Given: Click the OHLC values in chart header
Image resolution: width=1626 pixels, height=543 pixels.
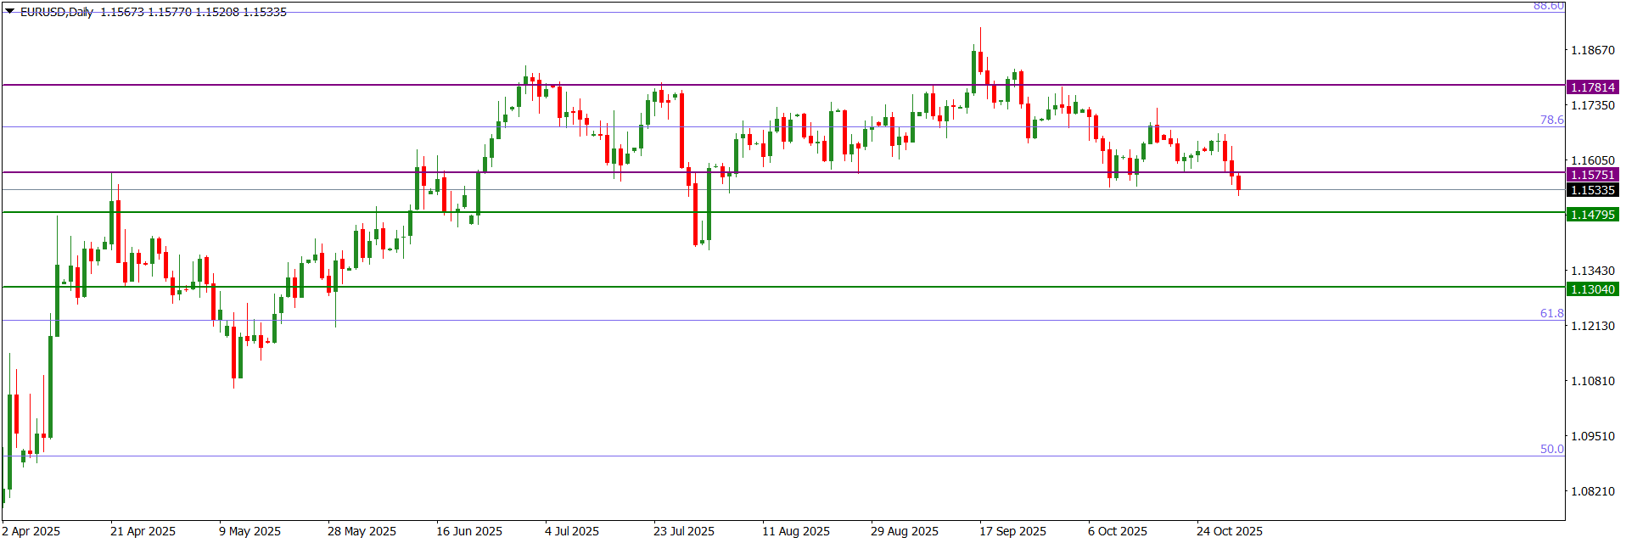Looking at the screenshot, I should coord(193,12).
